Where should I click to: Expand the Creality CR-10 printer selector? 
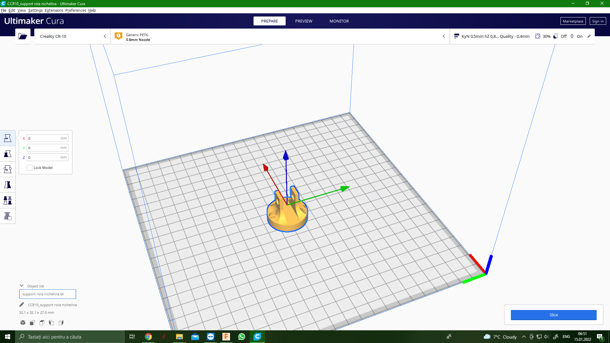click(72, 36)
